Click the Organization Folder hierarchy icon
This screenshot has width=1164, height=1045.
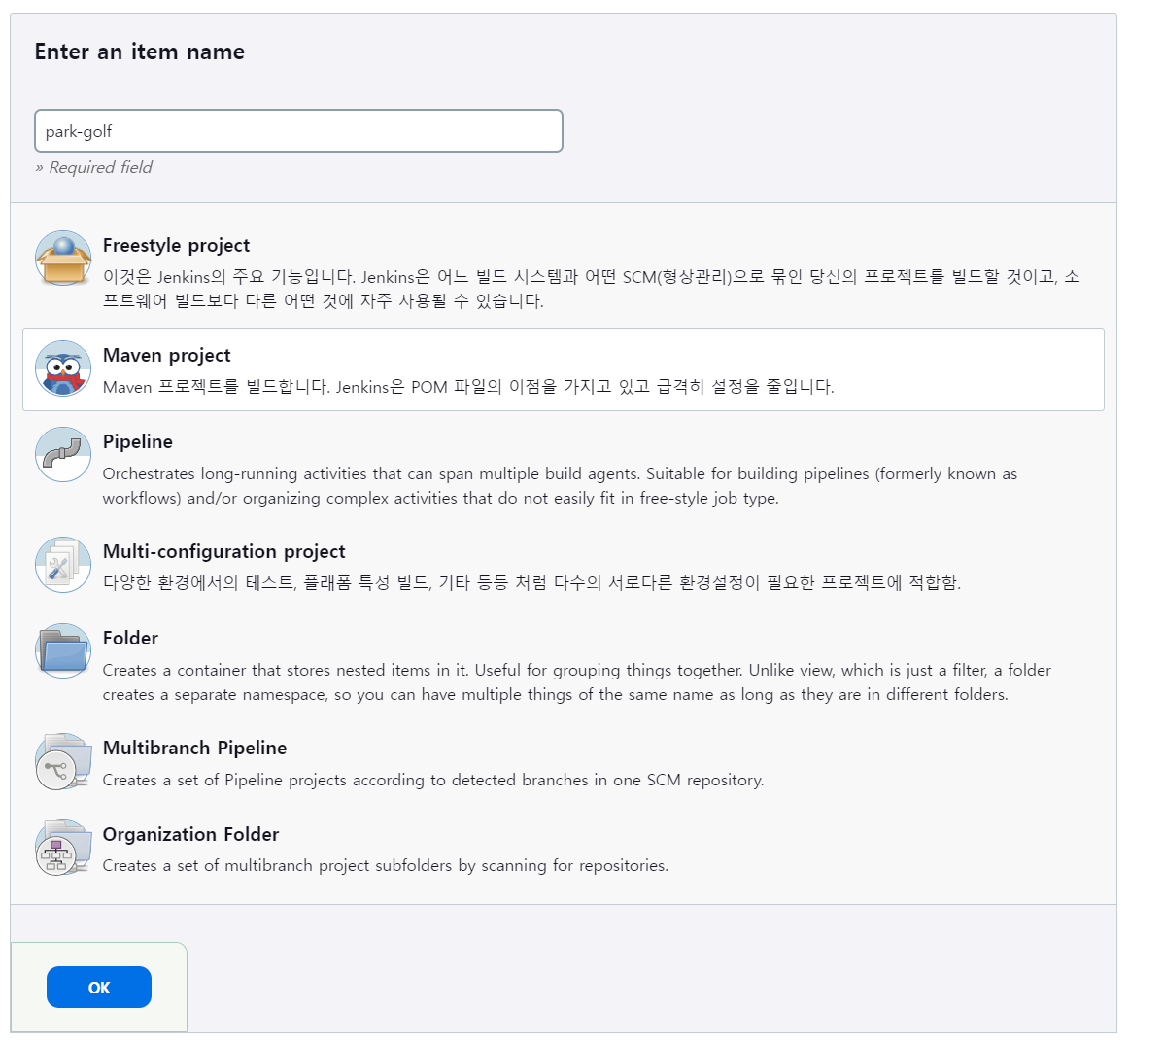[63, 848]
